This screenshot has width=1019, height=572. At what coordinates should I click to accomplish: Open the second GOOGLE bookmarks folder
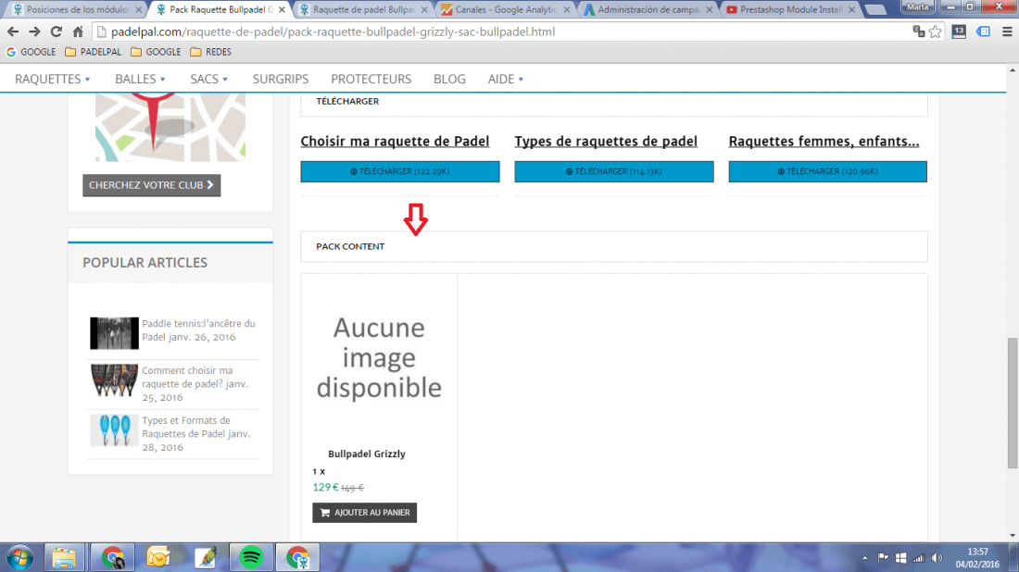coord(156,52)
